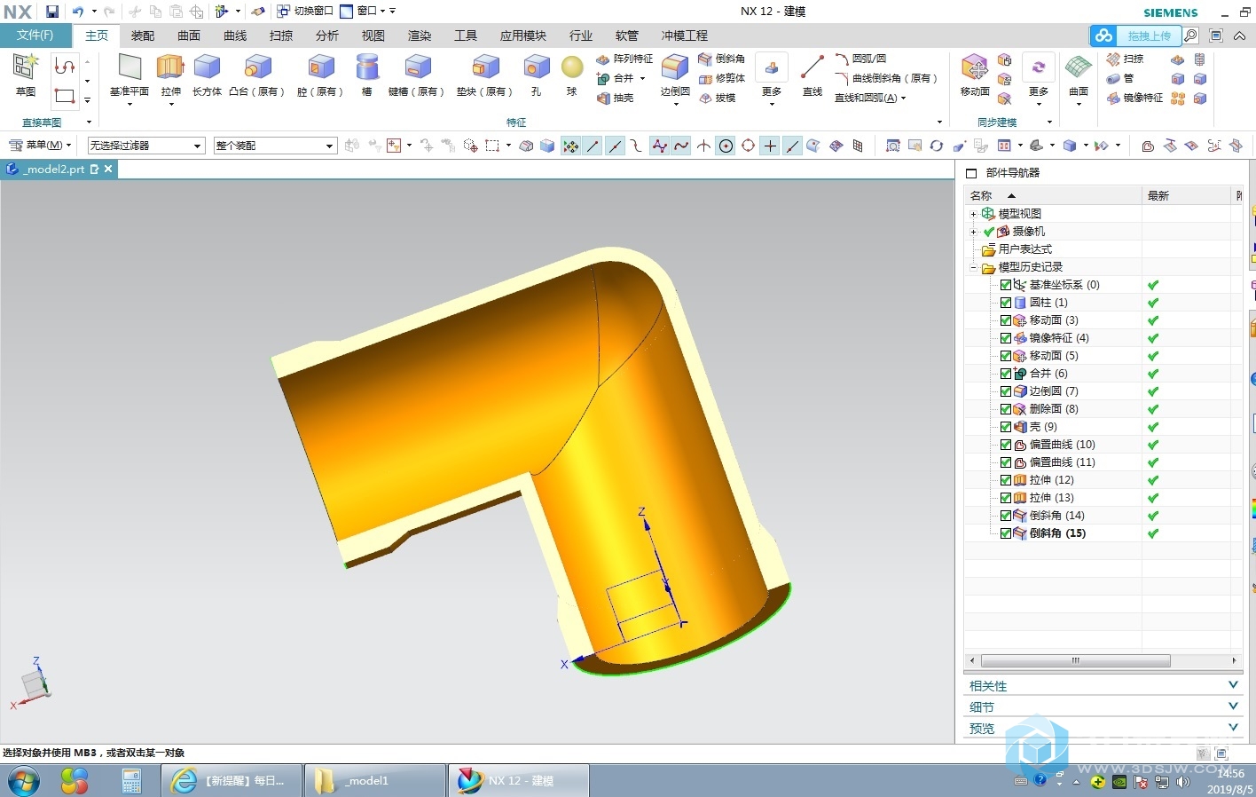Open the _model1 folder on taskbar
The width and height of the screenshot is (1256, 797).
[374, 781]
